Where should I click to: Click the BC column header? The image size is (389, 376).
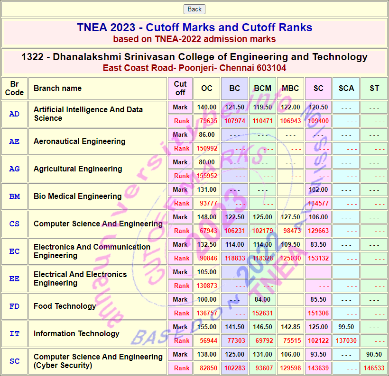click(234, 89)
